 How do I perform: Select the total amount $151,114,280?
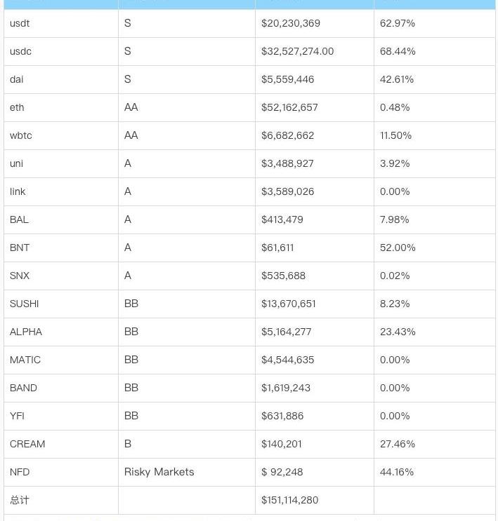tap(289, 500)
